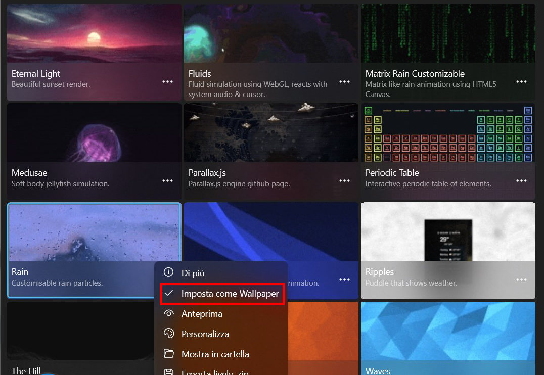Open the three-dot menu for Medusae
The width and height of the screenshot is (544, 375).
(x=167, y=181)
